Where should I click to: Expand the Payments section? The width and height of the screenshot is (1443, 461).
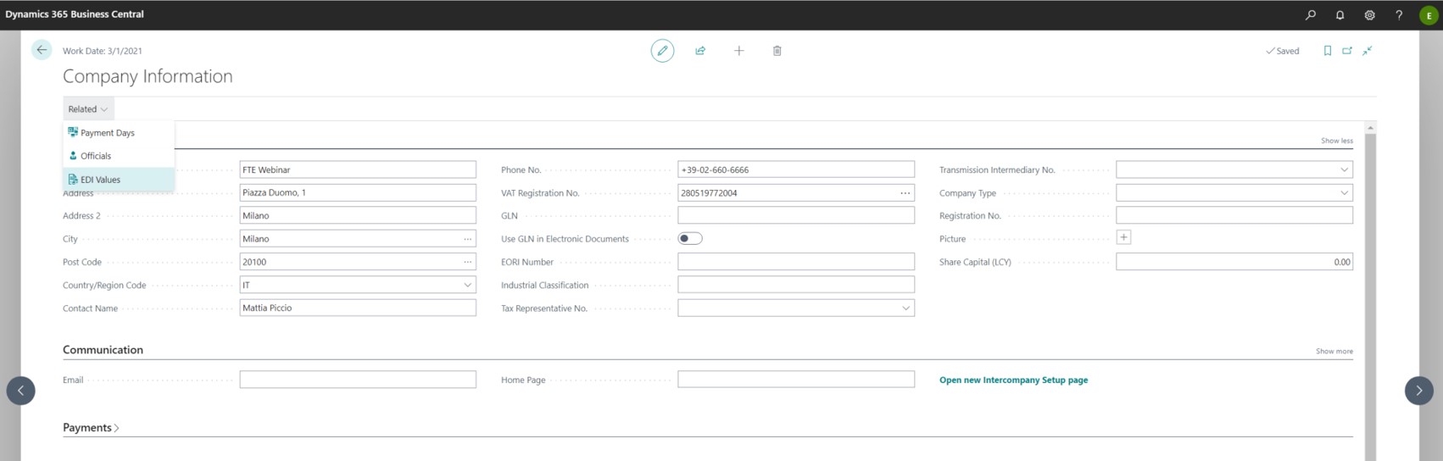[x=91, y=428]
